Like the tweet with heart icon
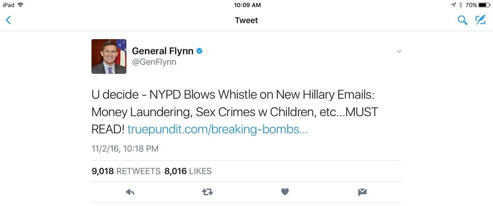 [285, 191]
